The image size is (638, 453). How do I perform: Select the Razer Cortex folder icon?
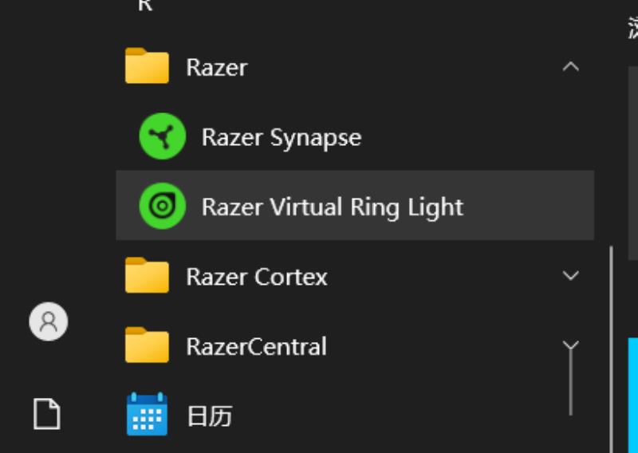pyautogui.click(x=147, y=274)
